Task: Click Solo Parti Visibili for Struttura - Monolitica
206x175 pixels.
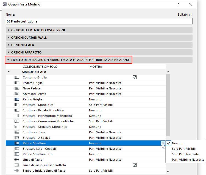Action: (101, 105)
